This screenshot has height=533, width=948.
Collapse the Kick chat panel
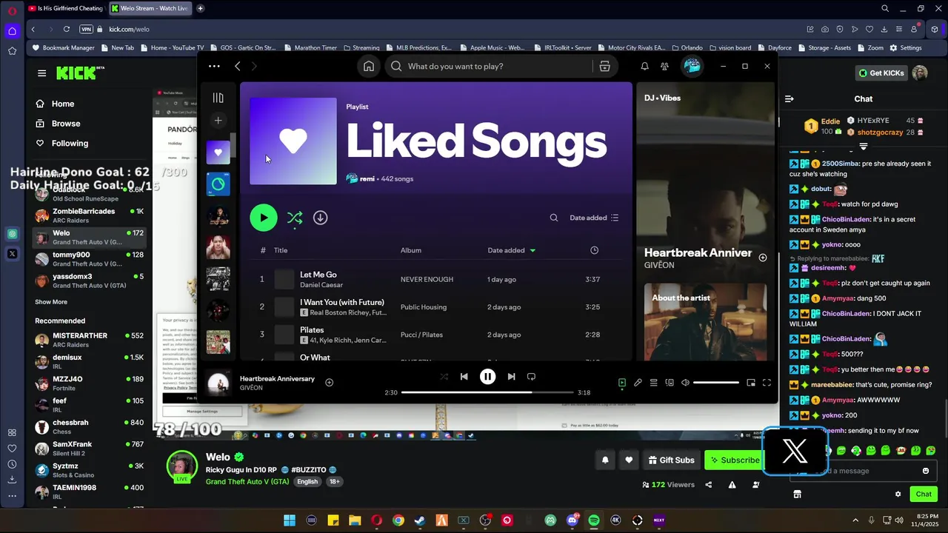pos(790,98)
